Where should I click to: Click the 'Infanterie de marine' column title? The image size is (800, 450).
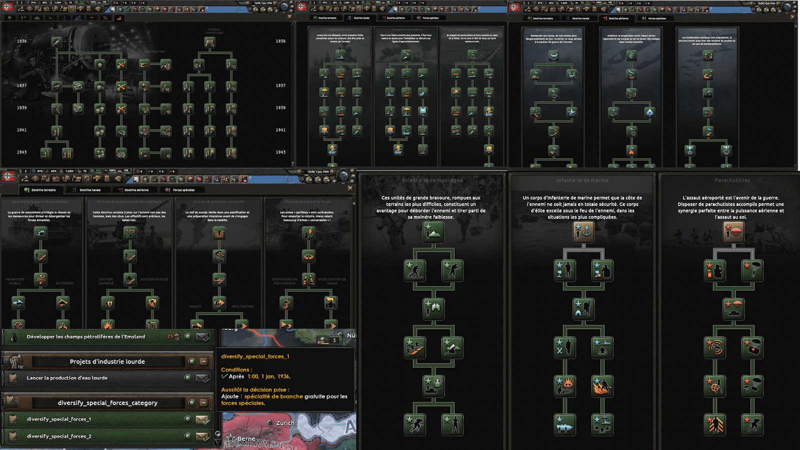coord(582,180)
